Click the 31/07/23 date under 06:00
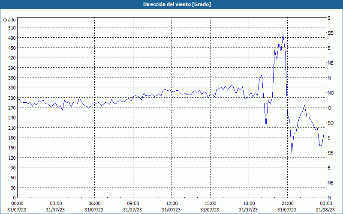The height and width of the screenshot is (214, 343). [94, 210]
